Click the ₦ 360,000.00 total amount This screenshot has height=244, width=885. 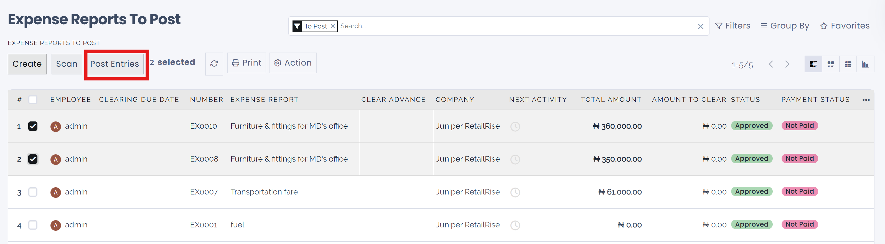pyautogui.click(x=617, y=126)
